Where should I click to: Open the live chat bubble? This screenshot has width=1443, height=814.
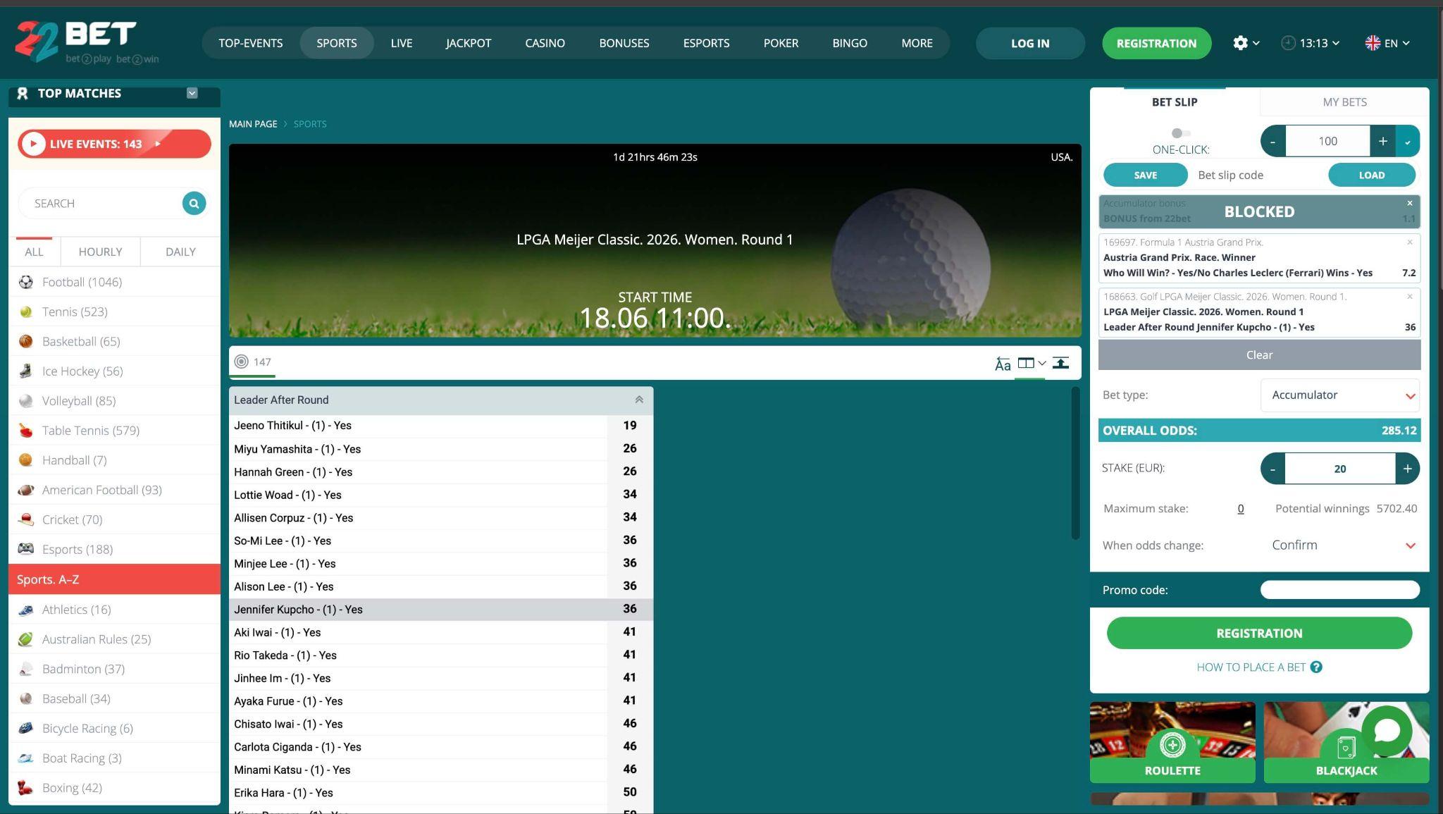1387,731
